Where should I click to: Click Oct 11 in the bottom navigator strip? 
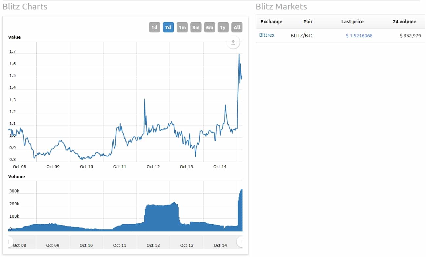pos(120,245)
